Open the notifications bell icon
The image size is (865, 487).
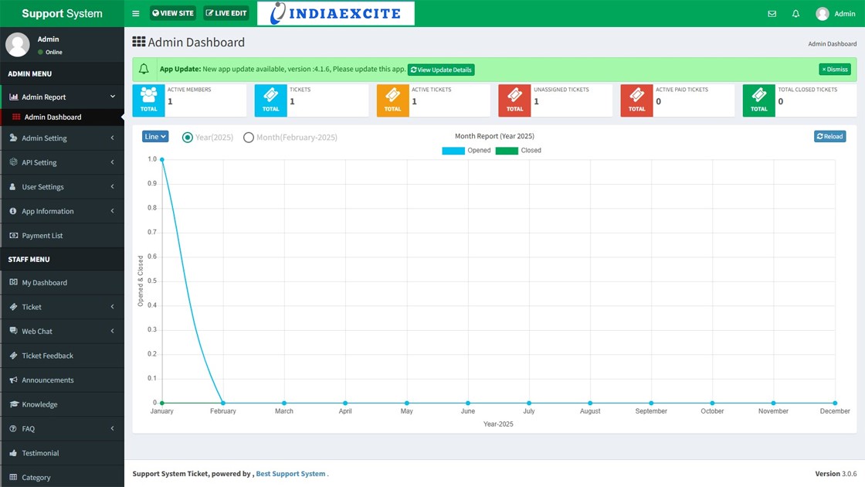pos(795,13)
